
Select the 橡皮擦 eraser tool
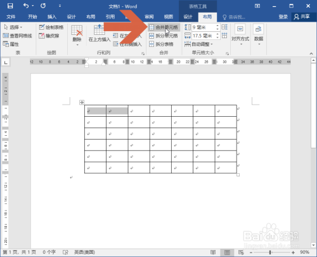[49, 36]
